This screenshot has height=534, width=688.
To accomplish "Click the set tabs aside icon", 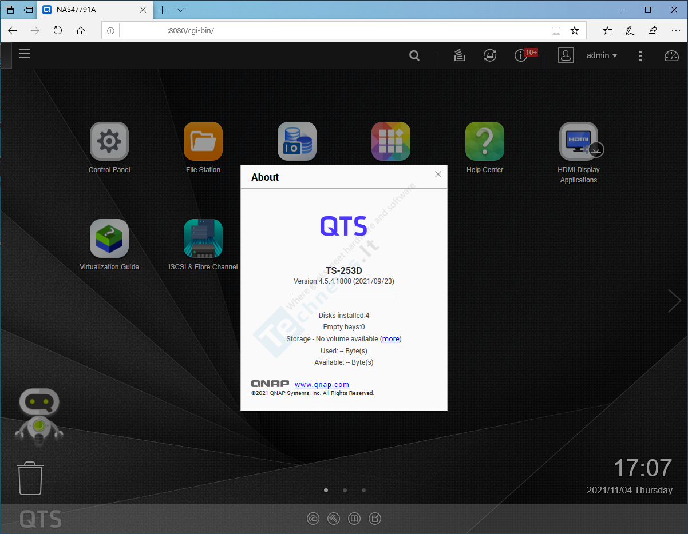I will tap(28, 10).
